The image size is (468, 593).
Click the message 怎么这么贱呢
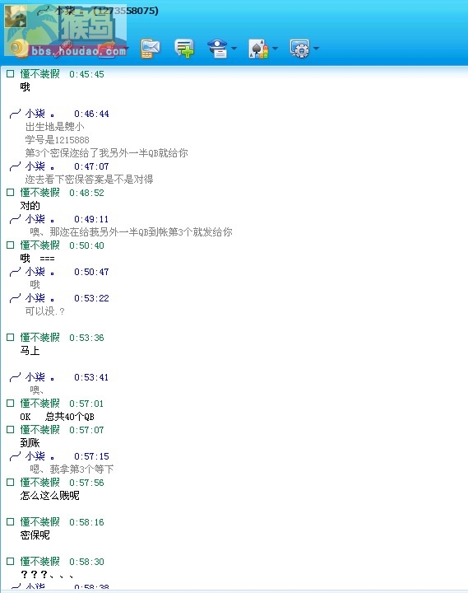point(50,496)
